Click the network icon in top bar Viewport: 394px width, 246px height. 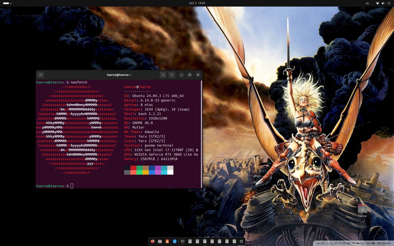tap(378, 3)
